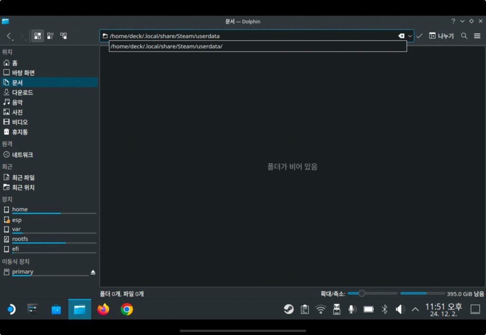Open 최근 위치 recent locations
This screenshot has height=335, width=486.
(x=49, y=187)
